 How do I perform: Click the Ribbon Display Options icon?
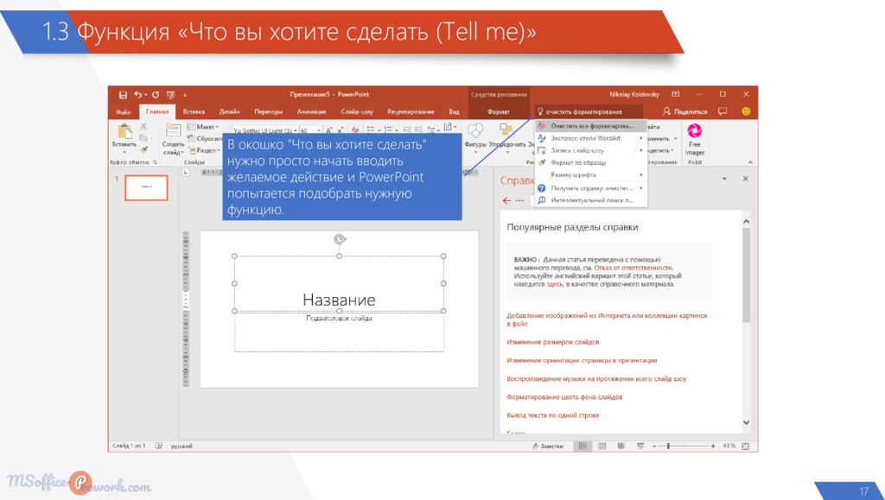[x=676, y=95]
